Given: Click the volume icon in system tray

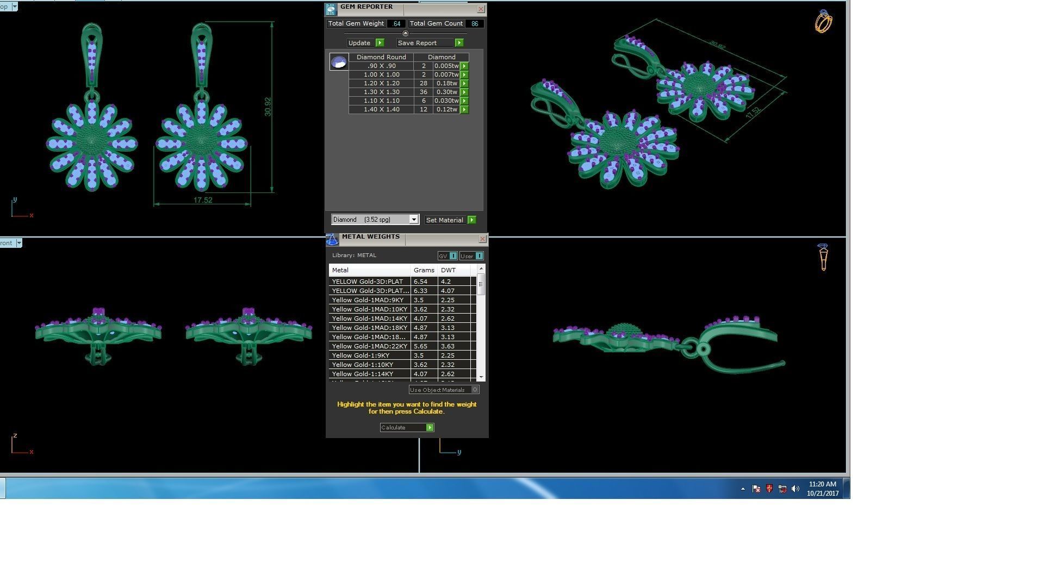Looking at the screenshot, I should click(x=796, y=489).
